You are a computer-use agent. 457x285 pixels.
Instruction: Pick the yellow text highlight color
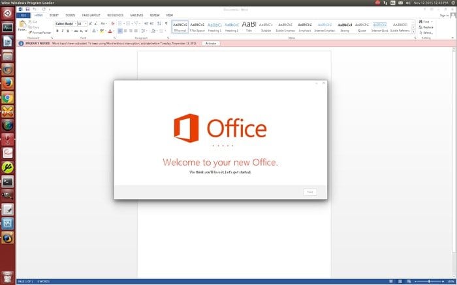tap(102, 31)
